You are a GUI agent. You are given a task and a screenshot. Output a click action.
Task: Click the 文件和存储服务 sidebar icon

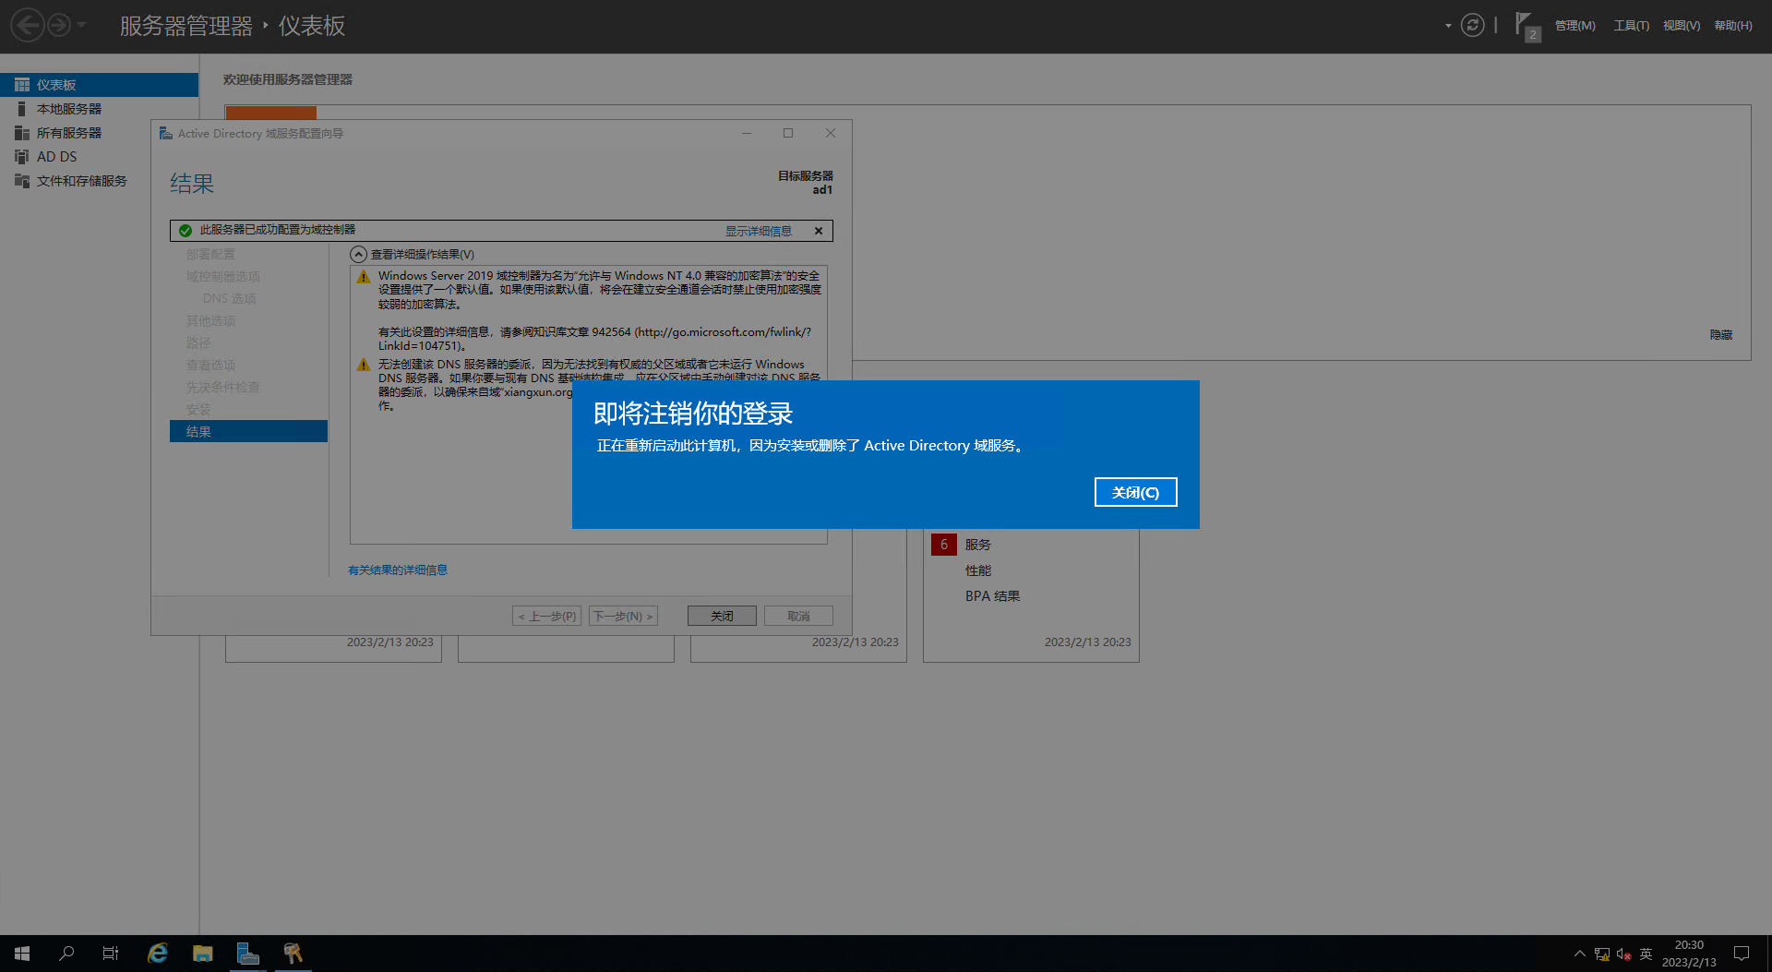tap(22, 181)
